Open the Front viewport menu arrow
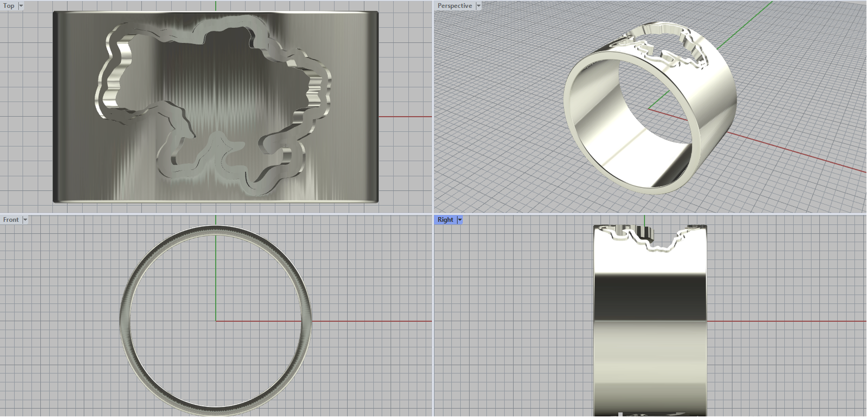867x418 pixels. click(25, 220)
